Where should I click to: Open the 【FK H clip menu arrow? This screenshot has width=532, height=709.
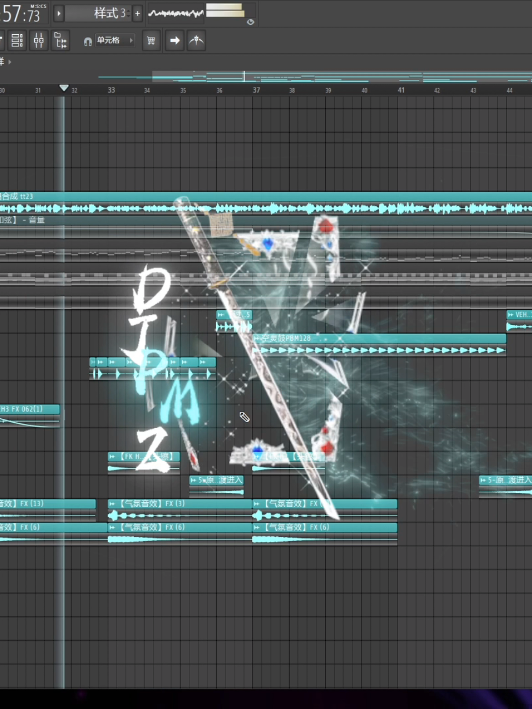112,456
